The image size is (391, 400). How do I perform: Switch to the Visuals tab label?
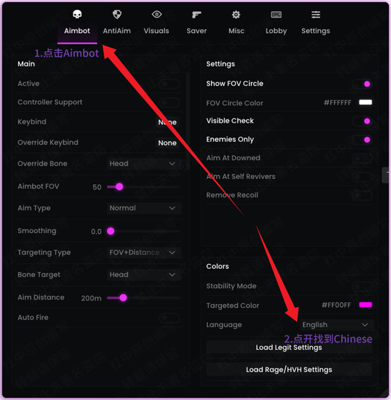click(x=156, y=31)
